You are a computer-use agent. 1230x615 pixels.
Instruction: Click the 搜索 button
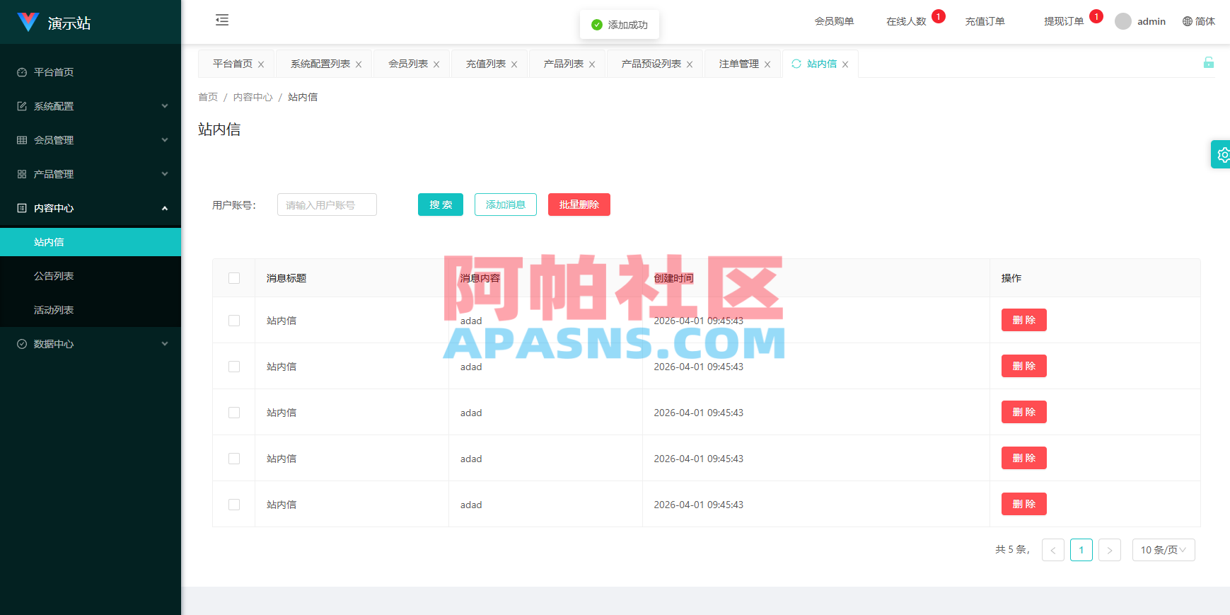point(441,205)
